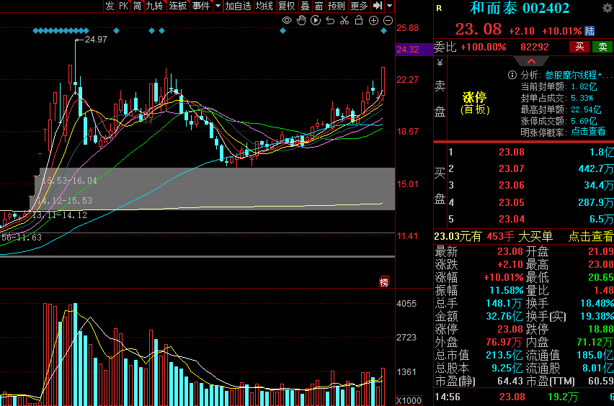Zoom out with the minus circle icon

pos(388,21)
